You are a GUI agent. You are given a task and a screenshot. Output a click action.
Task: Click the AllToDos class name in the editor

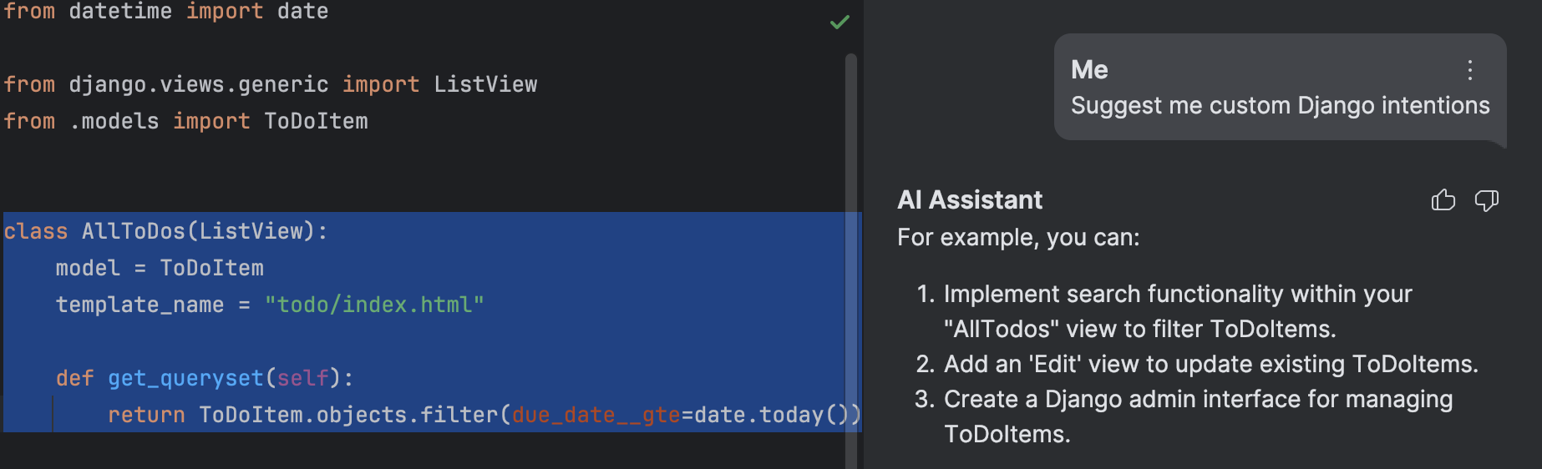pos(133,231)
